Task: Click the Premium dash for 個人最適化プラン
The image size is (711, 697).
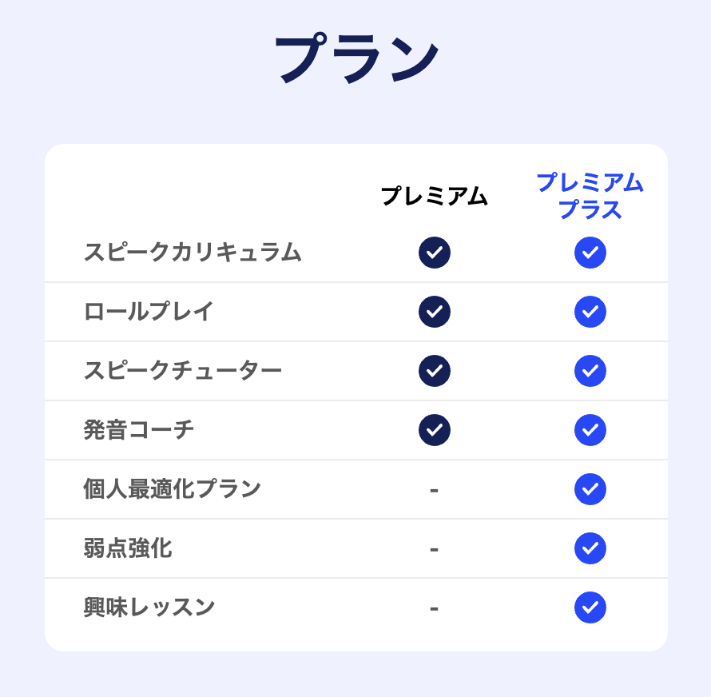Action: [434, 489]
